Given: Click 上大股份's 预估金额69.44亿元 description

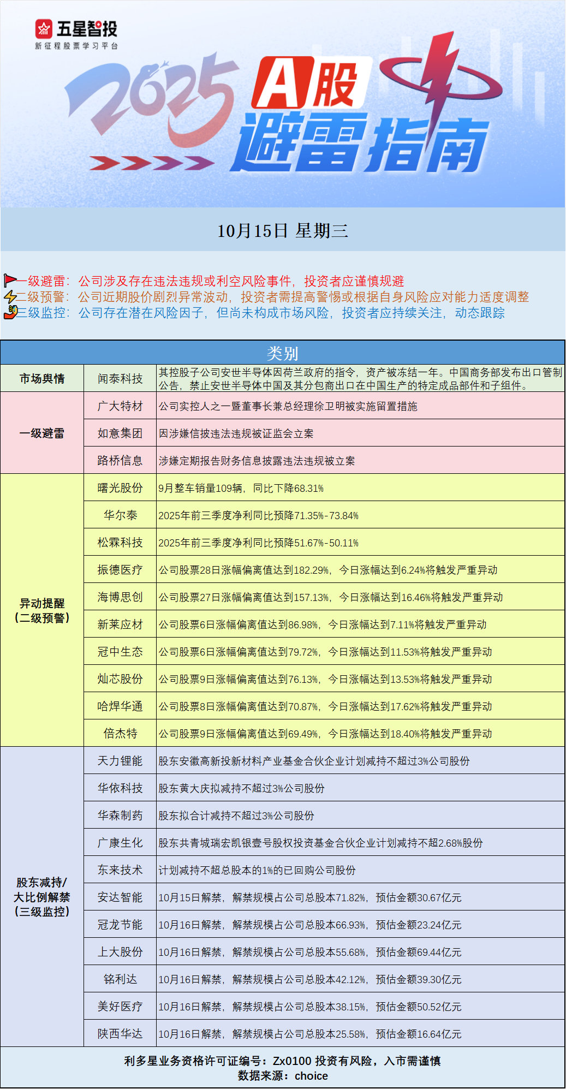Looking at the screenshot, I should (310, 953).
